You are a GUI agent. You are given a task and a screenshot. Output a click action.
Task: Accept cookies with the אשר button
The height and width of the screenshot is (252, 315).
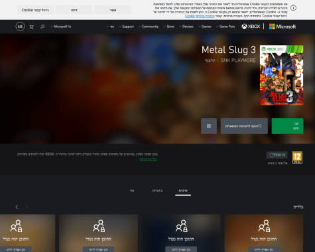(113, 10)
